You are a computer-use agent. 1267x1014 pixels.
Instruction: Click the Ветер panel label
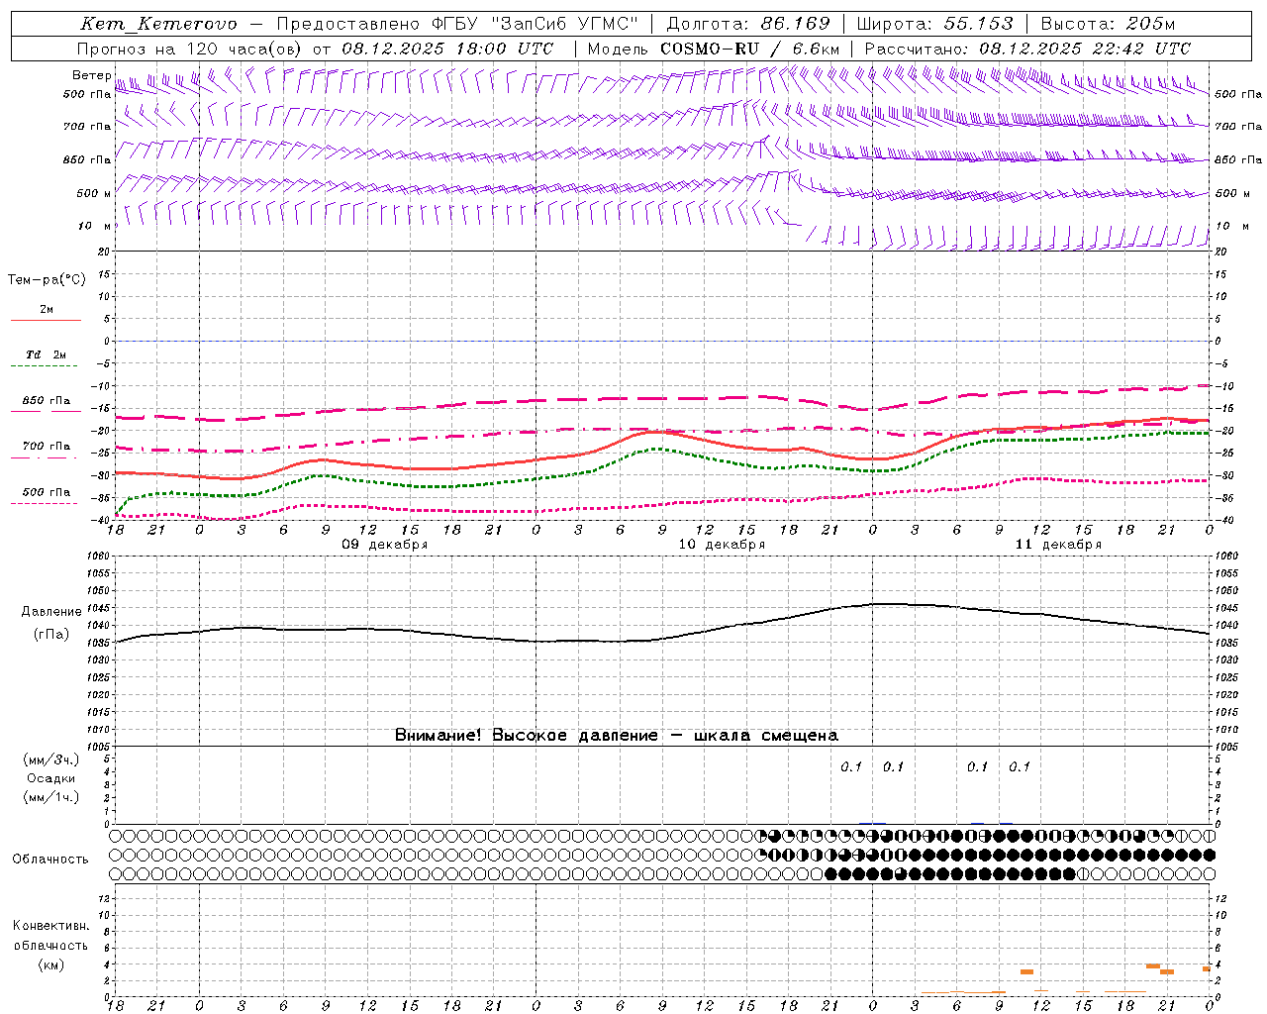[x=92, y=75]
